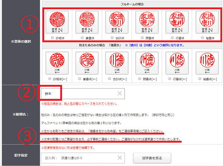Click the 楷書体 full-name seal sample image
This screenshot has width=223, height=166.
(207, 22)
